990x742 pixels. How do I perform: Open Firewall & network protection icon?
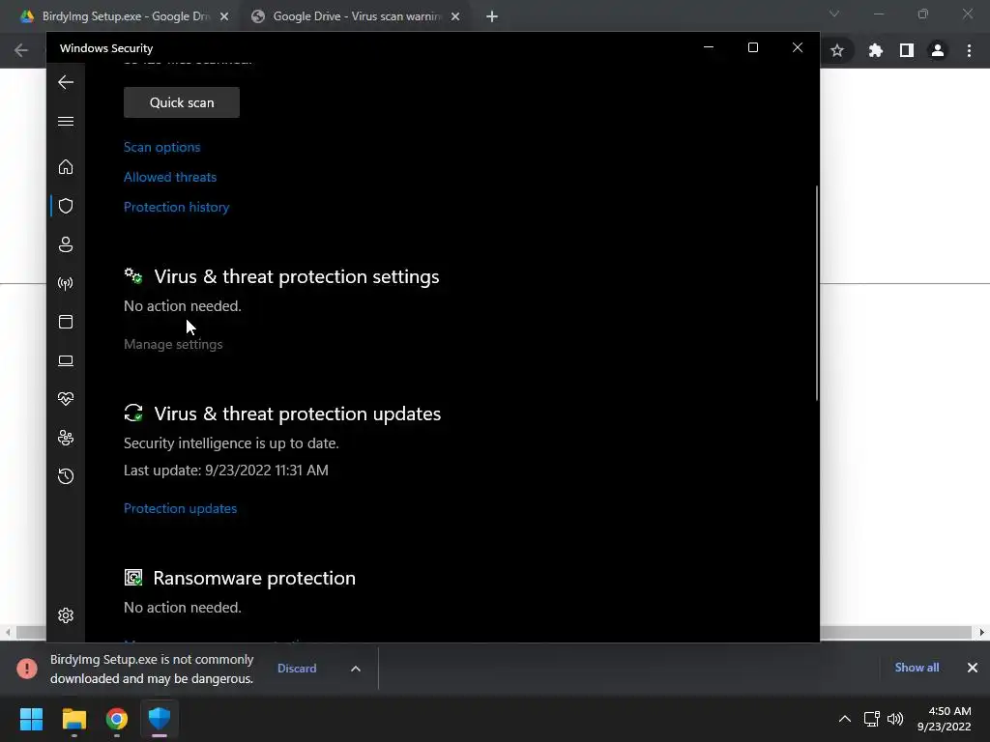tap(66, 283)
